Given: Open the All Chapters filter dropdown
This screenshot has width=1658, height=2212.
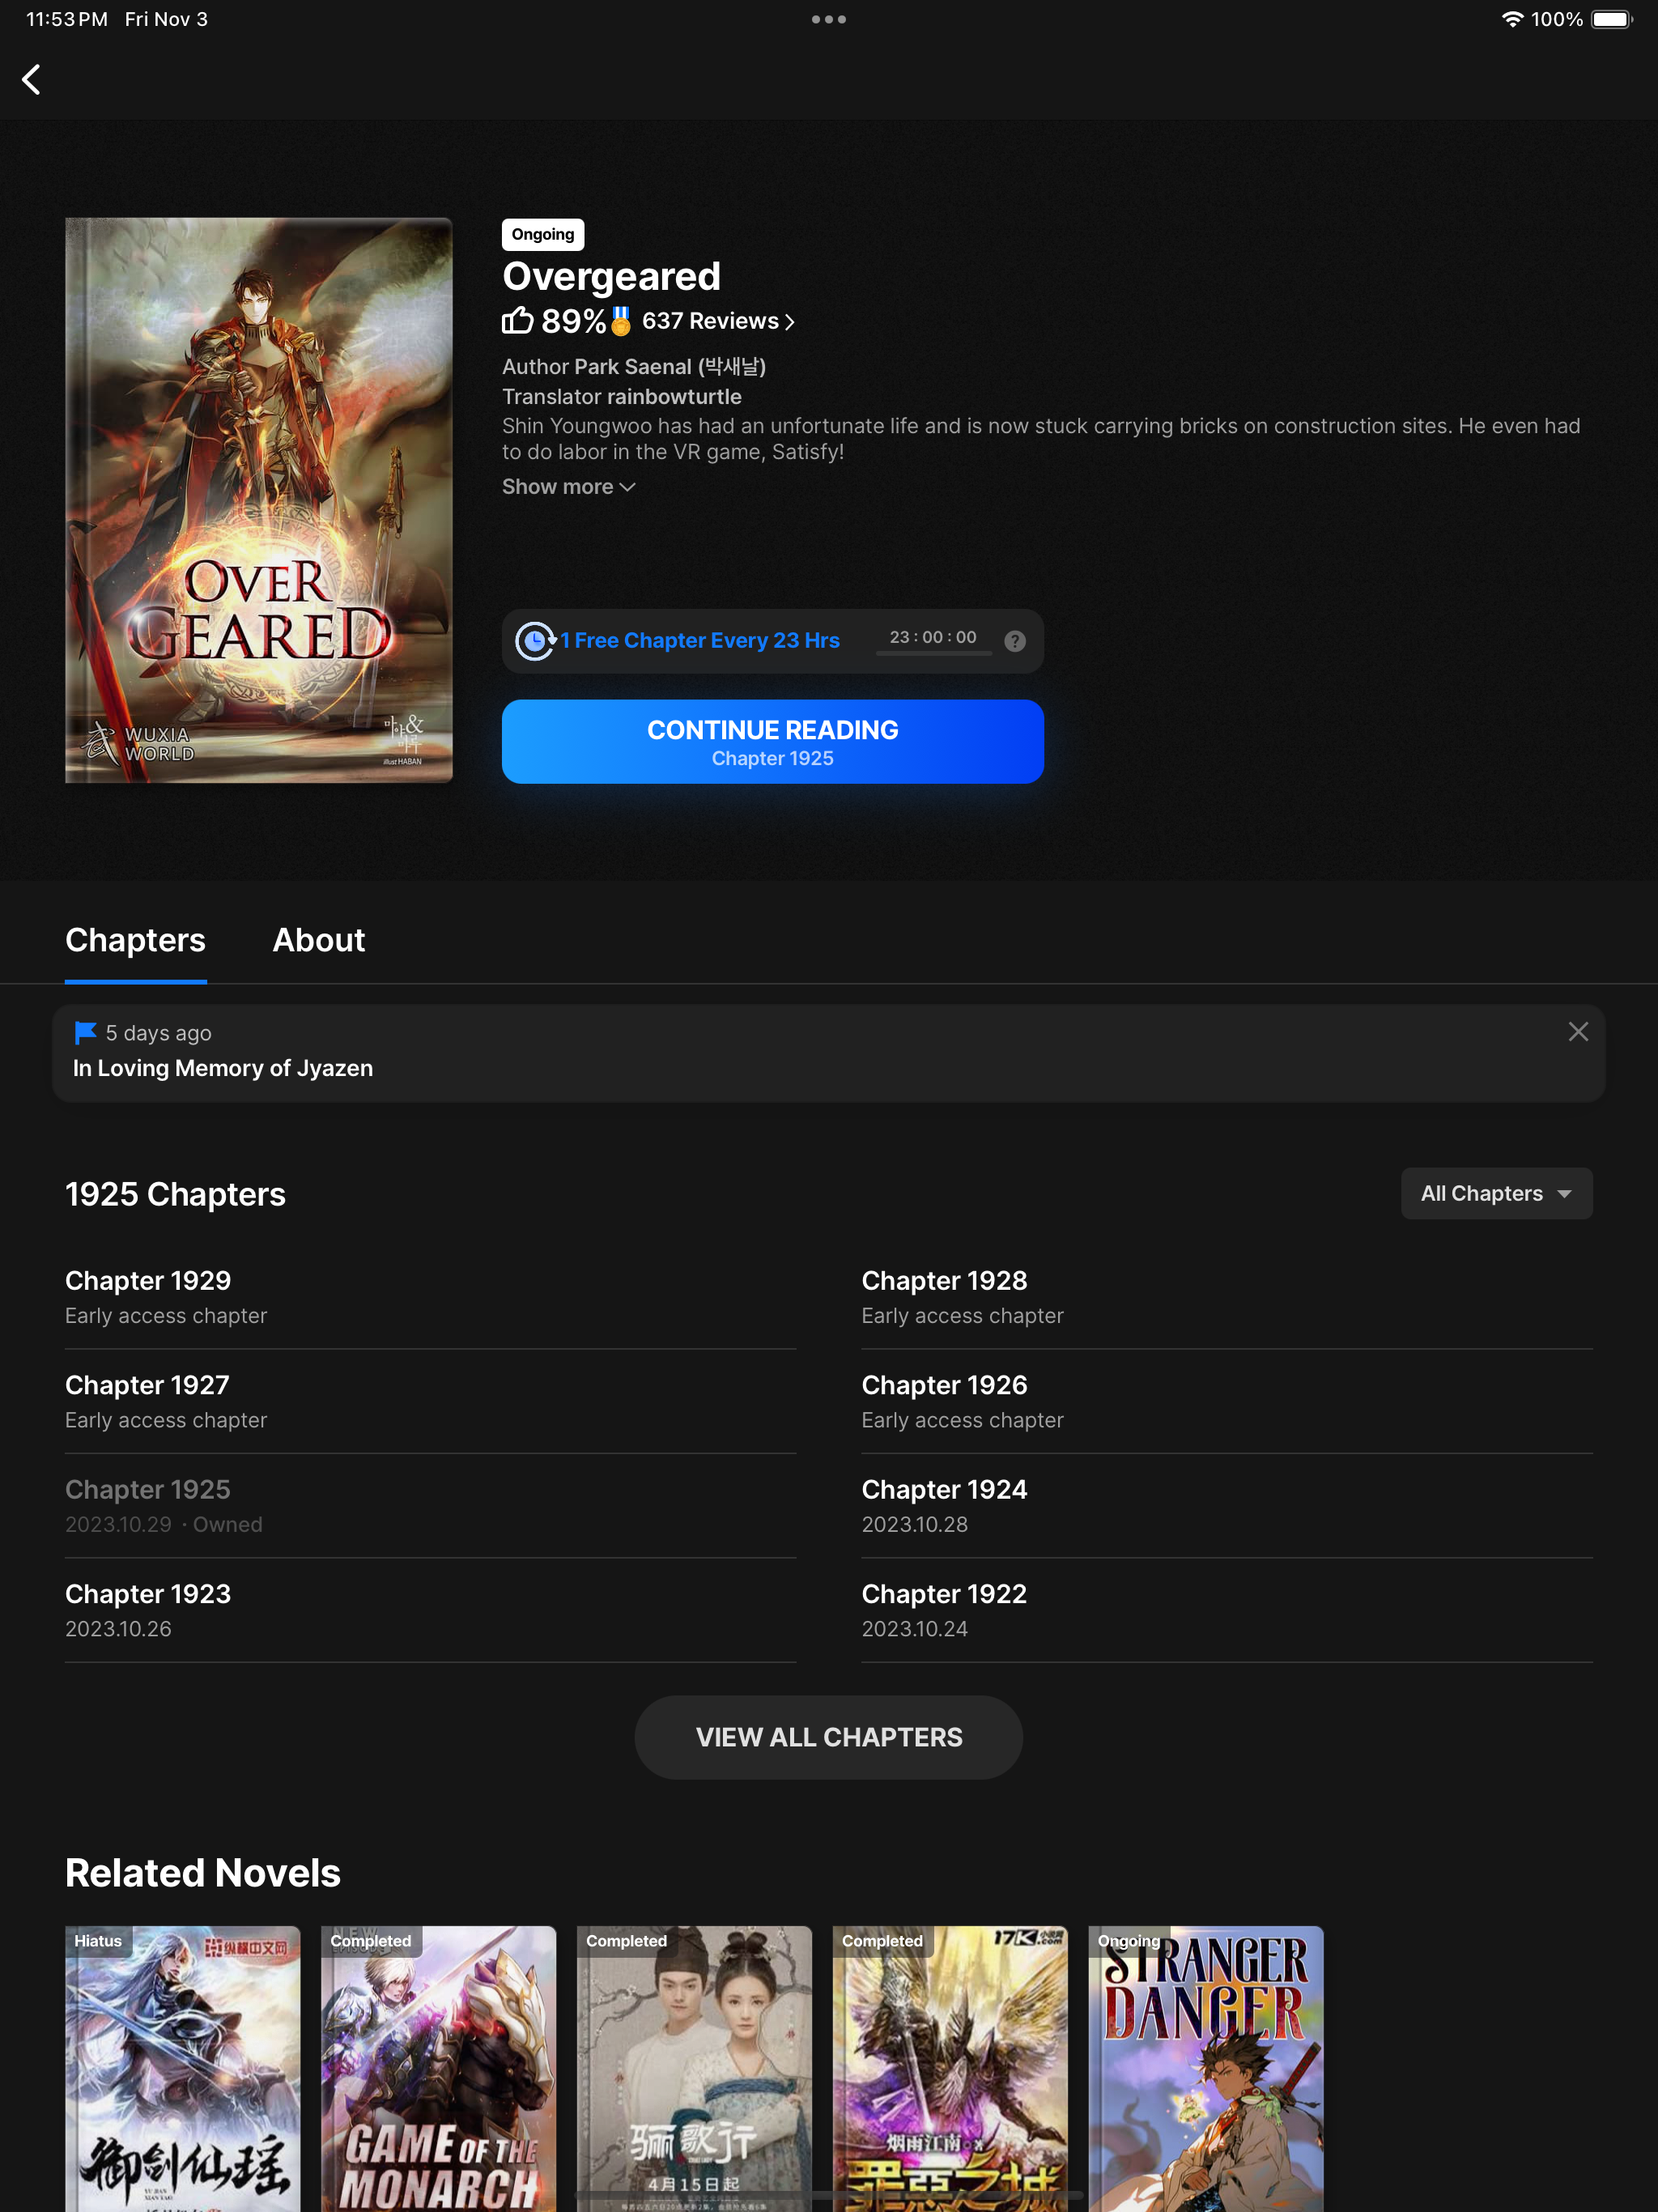Looking at the screenshot, I should [x=1496, y=1193].
